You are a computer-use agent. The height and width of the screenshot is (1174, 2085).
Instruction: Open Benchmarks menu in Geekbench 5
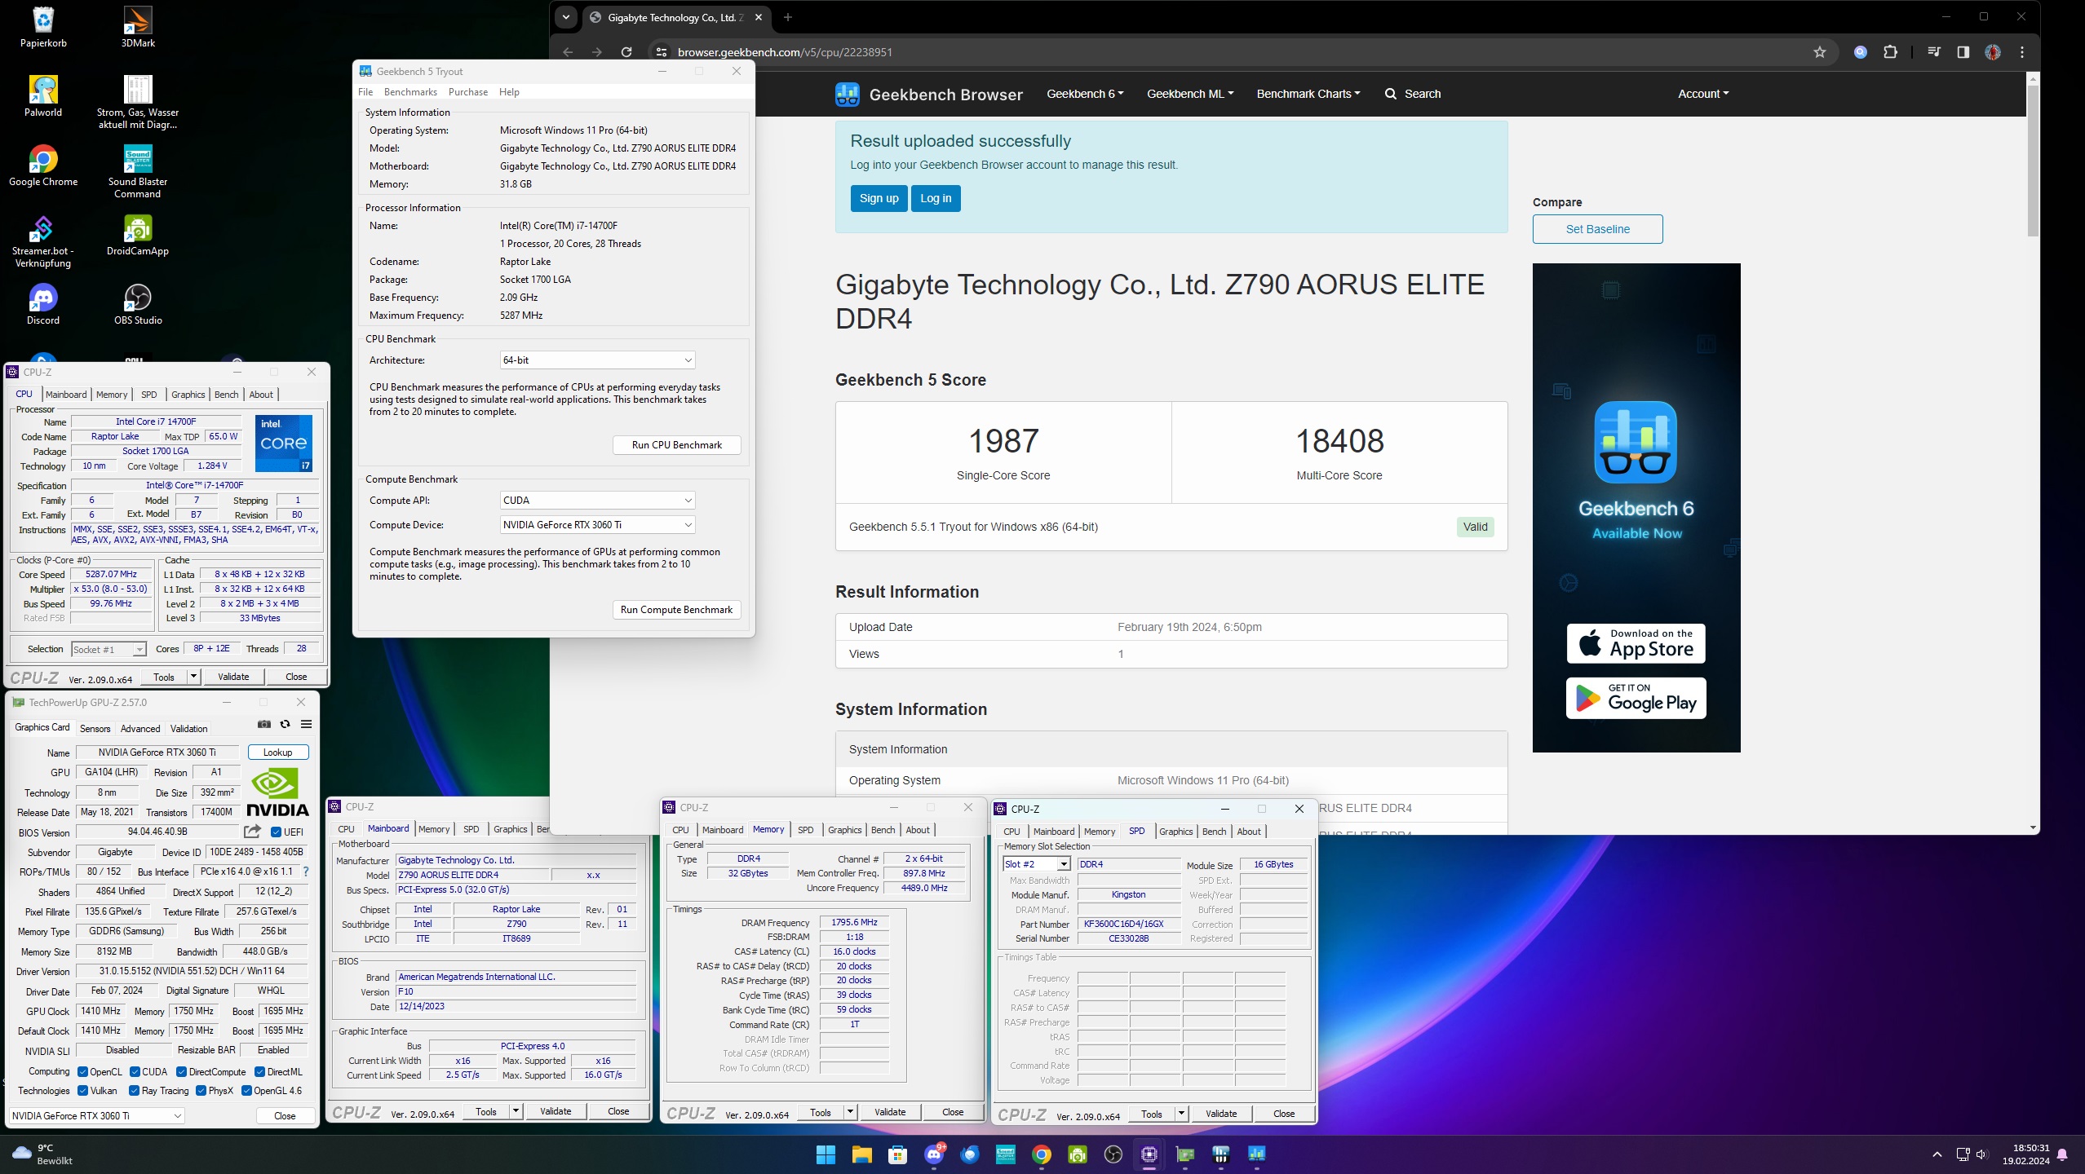point(410,92)
